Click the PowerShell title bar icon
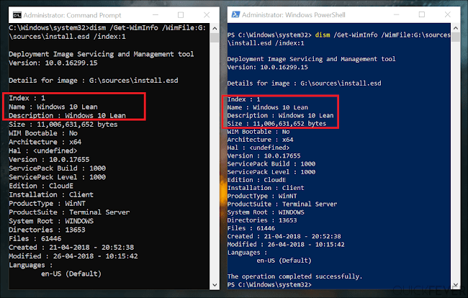This screenshot has height=298, width=468. point(235,14)
